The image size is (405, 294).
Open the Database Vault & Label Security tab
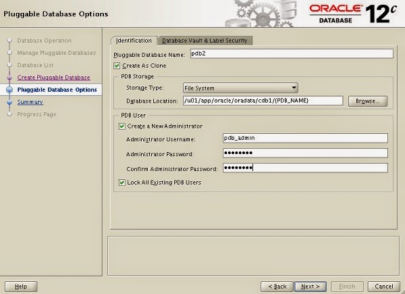click(205, 41)
